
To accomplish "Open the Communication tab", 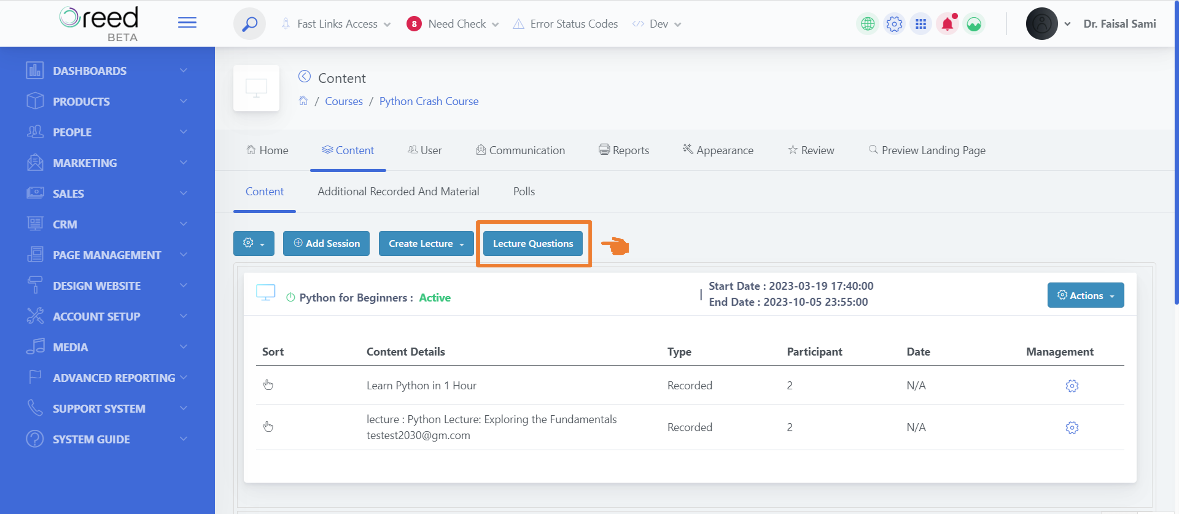I will point(520,150).
